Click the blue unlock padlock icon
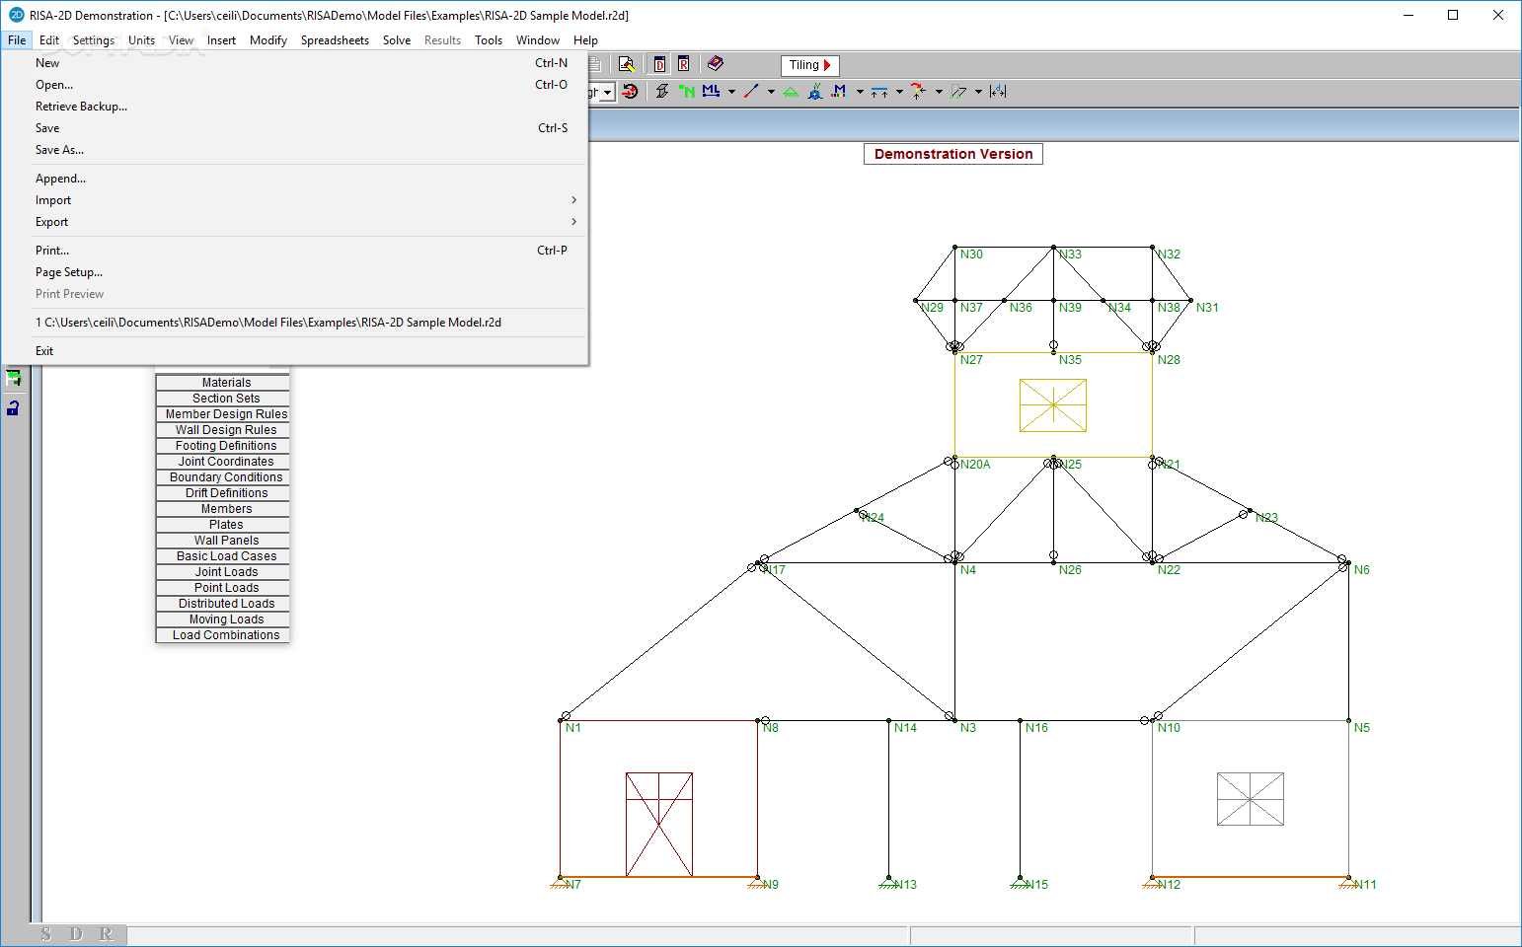 [13, 406]
